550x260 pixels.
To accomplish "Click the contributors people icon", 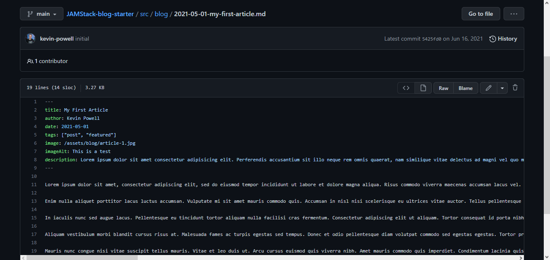I will 30,61.
